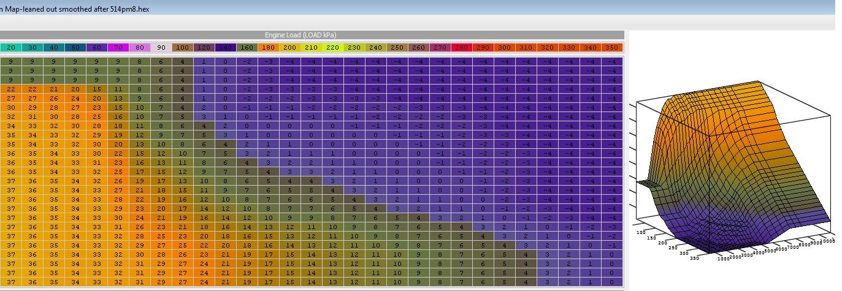Select the 250 kPa column header
Screen dimensions: 842x291
tap(397, 47)
